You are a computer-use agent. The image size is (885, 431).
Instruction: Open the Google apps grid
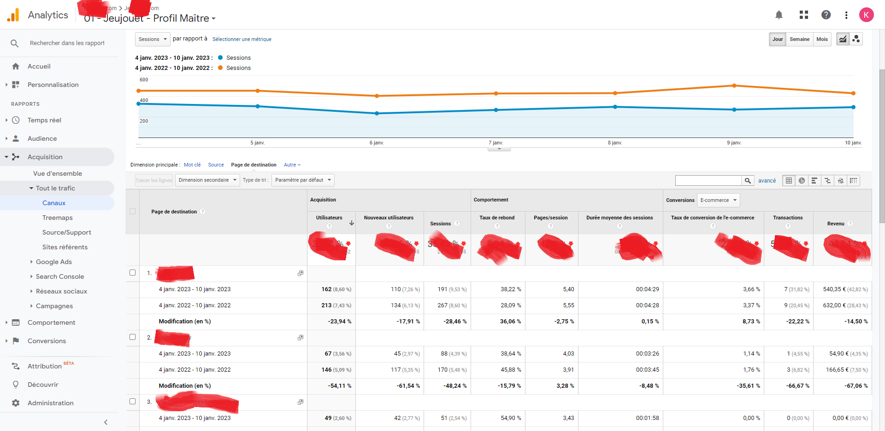pyautogui.click(x=803, y=15)
